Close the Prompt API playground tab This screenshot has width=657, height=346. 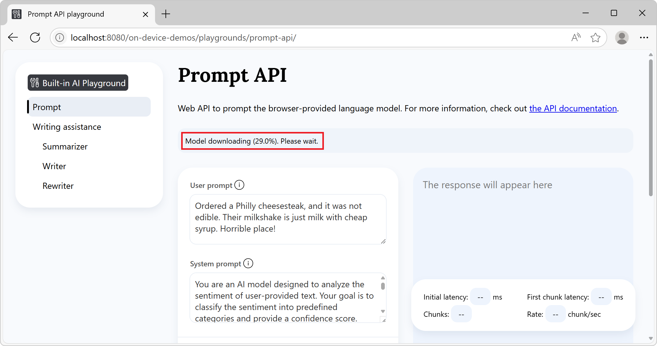[145, 14]
